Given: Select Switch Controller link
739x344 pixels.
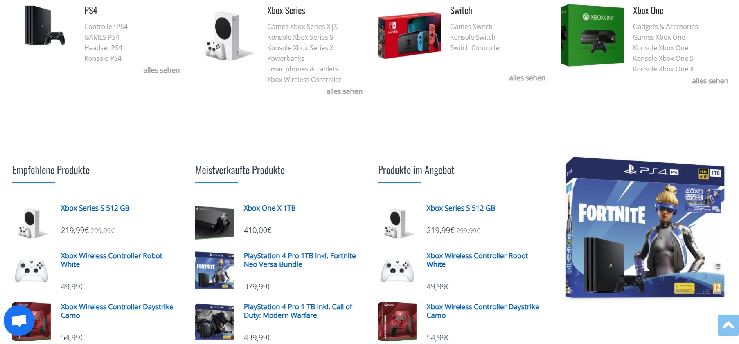Looking at the screenshot, I should coord(475,48).
